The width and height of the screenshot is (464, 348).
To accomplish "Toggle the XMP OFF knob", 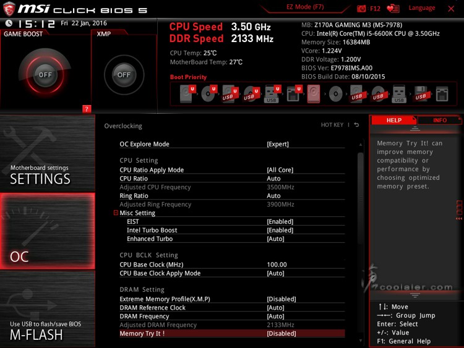I will point(124,75).
